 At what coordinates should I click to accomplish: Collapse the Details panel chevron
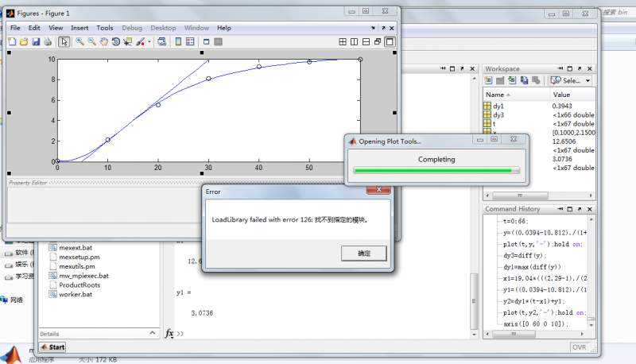point(152,333)
